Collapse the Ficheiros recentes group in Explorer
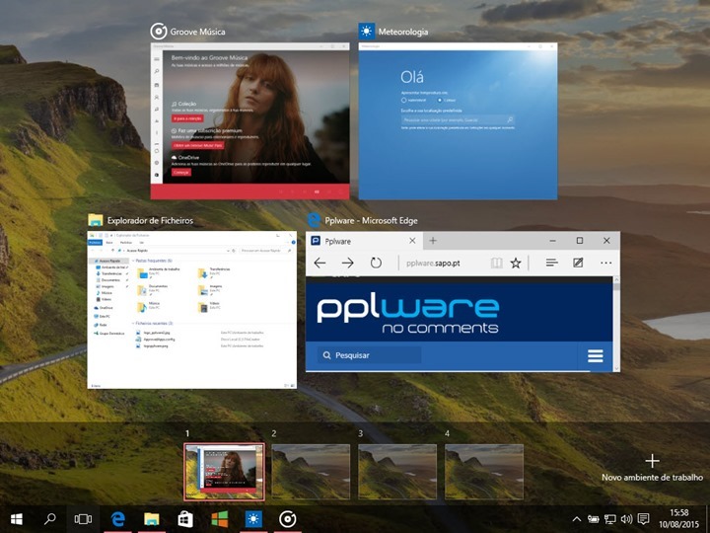Image resolution: width=710 pixels, height=533 pixels. [x=133, y=323]
